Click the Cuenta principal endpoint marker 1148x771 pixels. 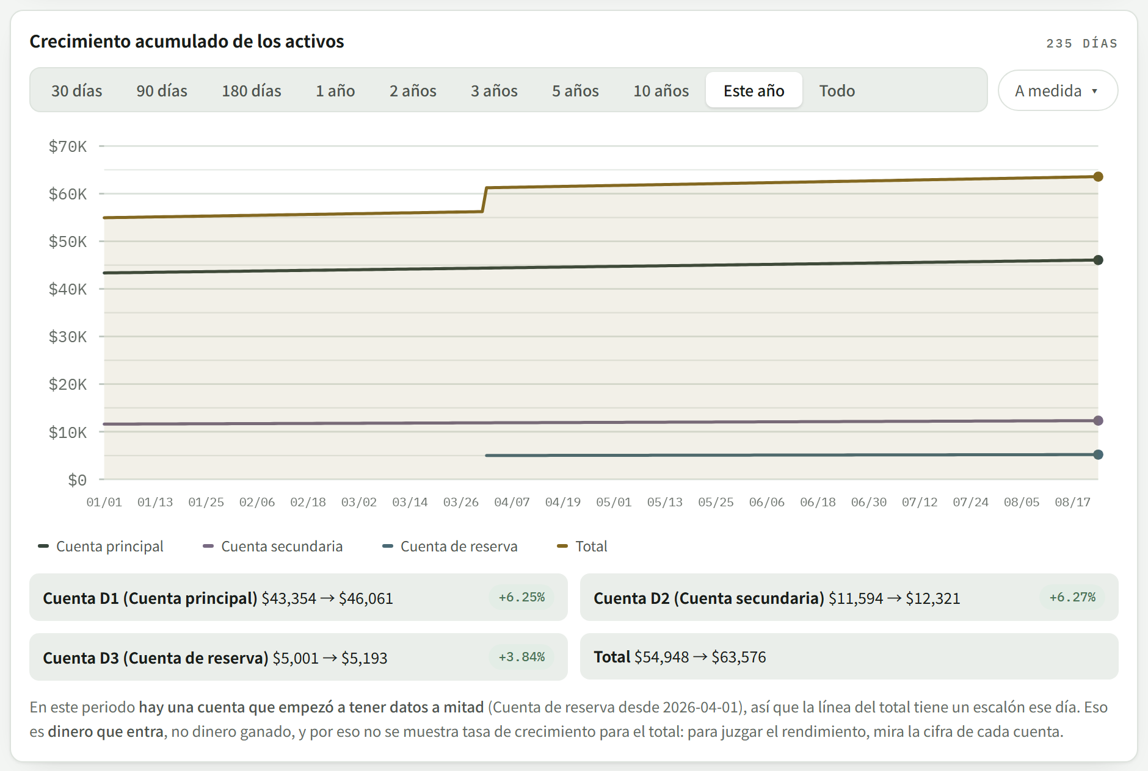(x=1098, y=260)
